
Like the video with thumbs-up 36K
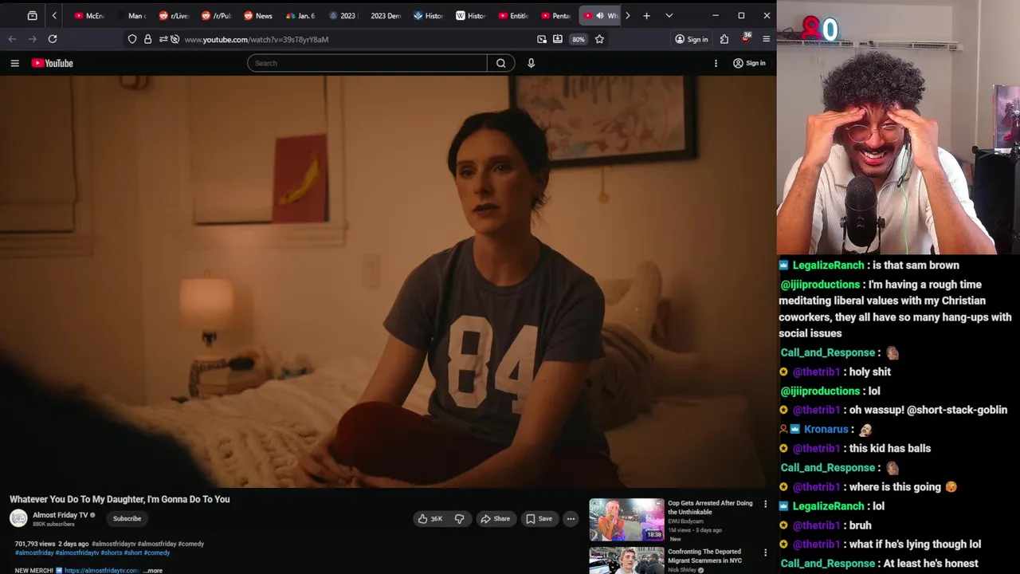pyautogui.click(x=430, y=519)
